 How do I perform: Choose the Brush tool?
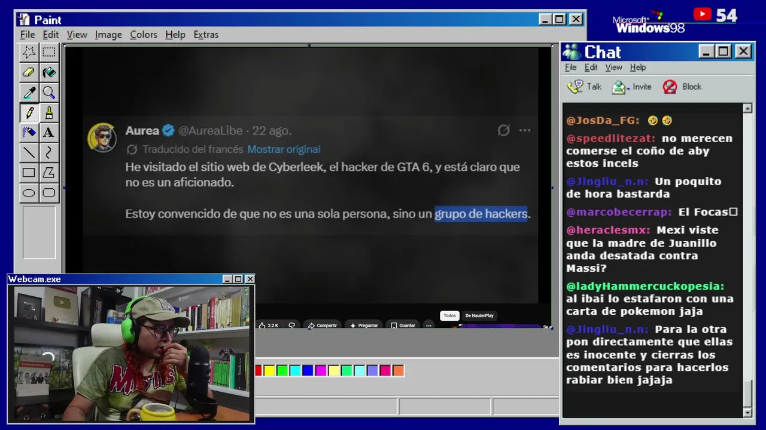(49, 113)
